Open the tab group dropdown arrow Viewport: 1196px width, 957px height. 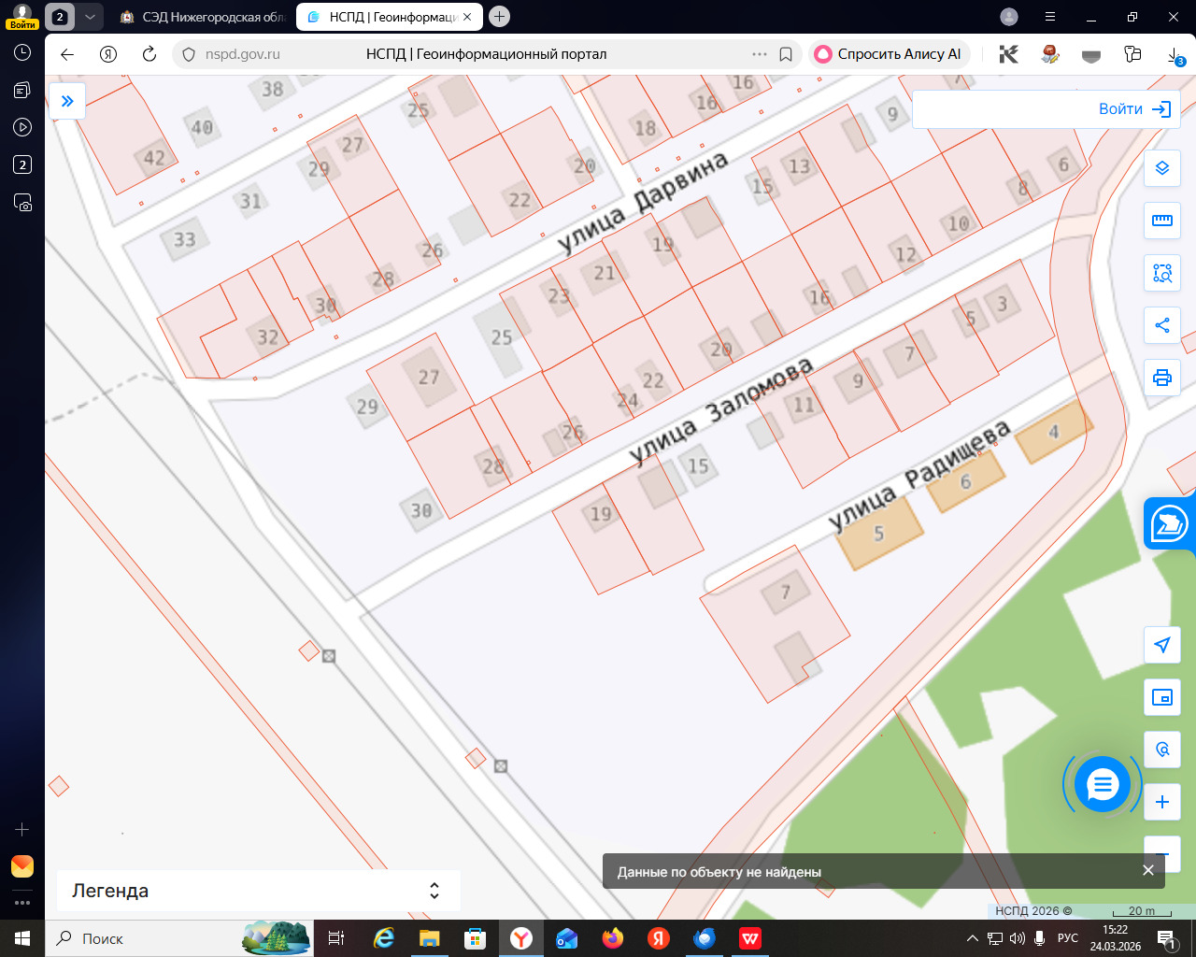(x=90, y=17)
